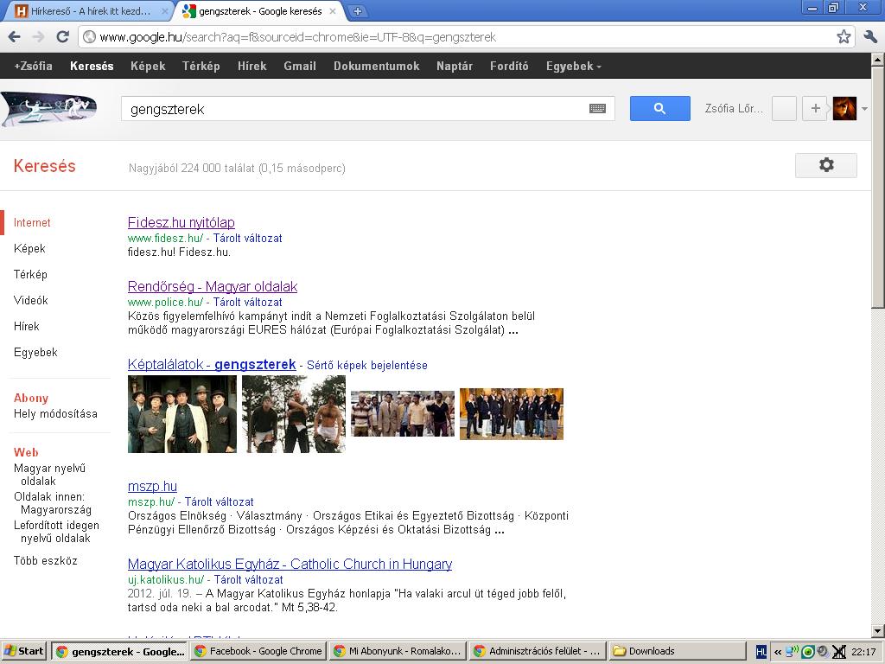Filter by Oldalak innen: Magyarország

(53, 503)
